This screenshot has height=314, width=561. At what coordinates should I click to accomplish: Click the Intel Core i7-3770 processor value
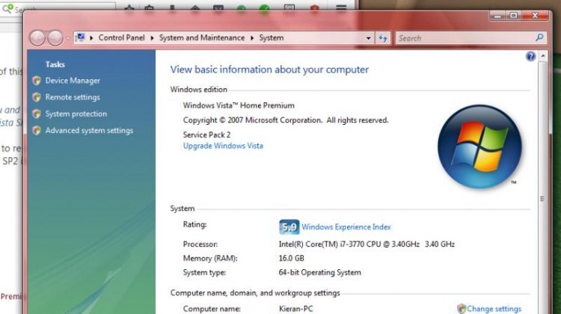point(367,244)
